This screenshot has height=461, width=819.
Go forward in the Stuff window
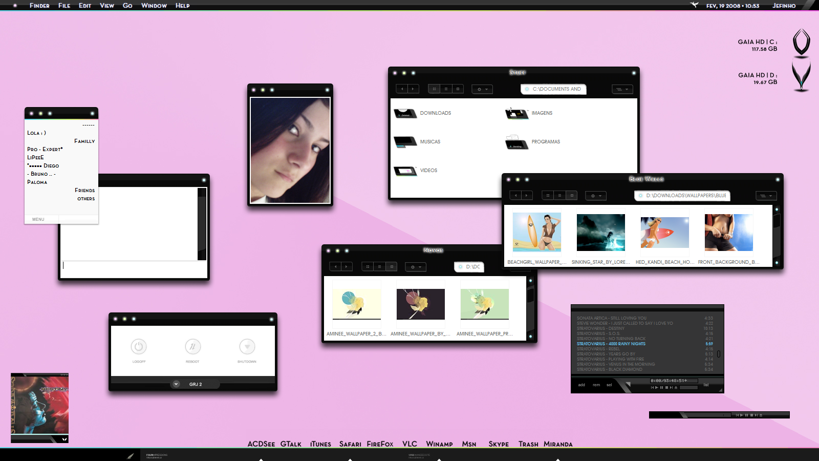point(413,89)
